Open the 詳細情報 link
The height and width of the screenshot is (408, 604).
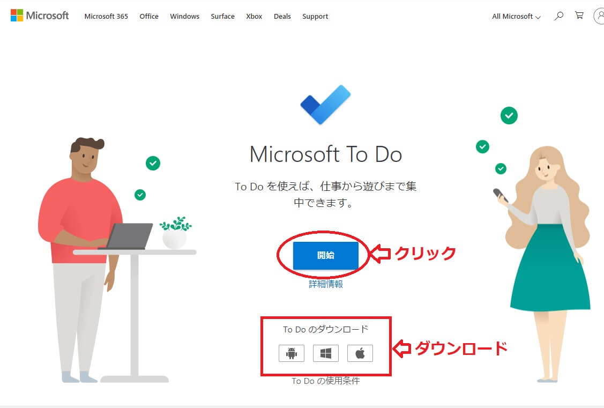326,284
